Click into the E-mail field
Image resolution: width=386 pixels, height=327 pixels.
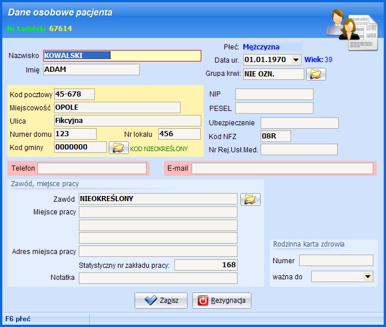[282, 168]
